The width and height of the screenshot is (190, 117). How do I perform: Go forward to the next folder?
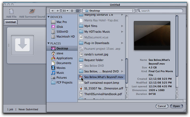pyautogui.click(x=58, y=11)
